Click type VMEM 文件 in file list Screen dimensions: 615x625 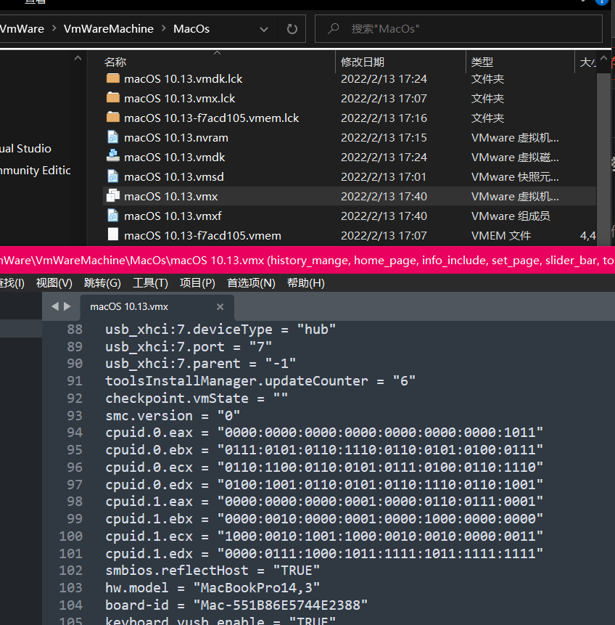[x=500, y=236]
